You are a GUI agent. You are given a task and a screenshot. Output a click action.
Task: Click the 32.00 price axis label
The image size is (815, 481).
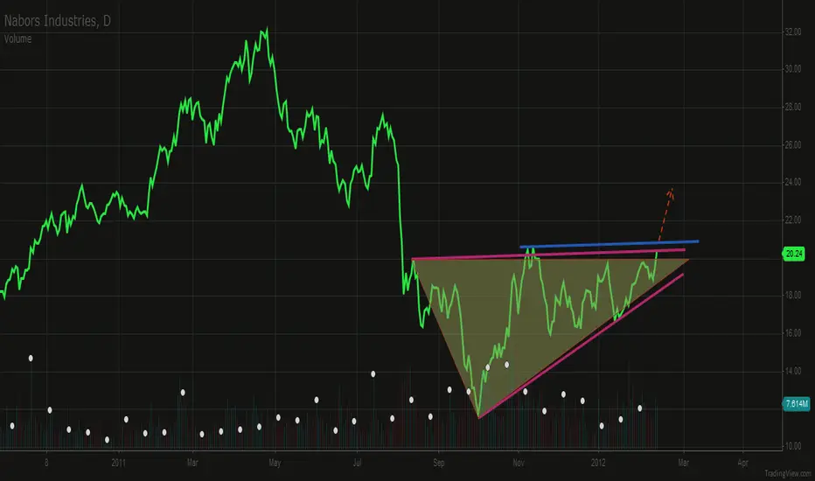point(792,32)
